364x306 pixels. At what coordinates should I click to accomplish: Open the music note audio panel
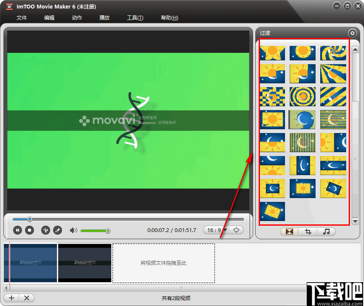326,232
